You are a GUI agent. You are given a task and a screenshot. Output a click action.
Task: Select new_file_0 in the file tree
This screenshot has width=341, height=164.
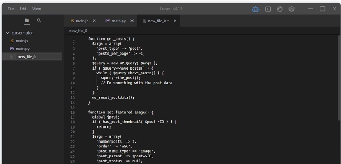pos(32,57)
